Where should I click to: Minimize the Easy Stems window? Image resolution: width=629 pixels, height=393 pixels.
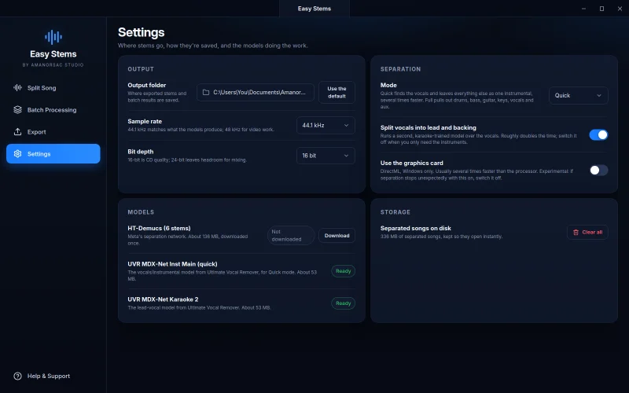(583, 9)
